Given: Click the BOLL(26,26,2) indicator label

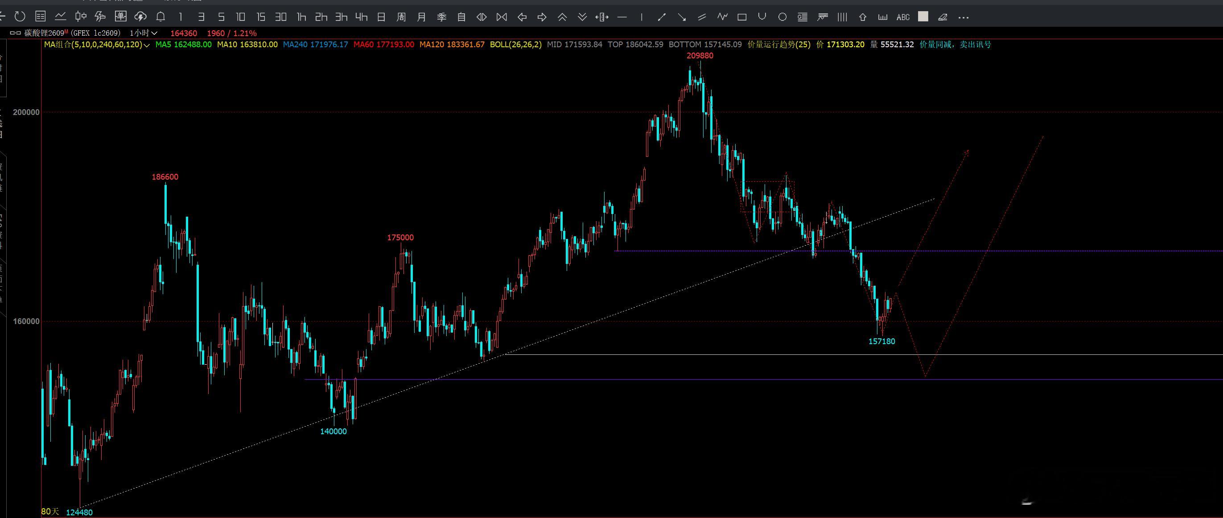Looking at the screenshot, I should tap(515, 45).
